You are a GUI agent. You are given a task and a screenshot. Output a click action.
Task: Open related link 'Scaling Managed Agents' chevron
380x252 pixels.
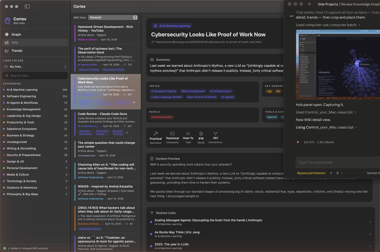(x=370, y=222)
